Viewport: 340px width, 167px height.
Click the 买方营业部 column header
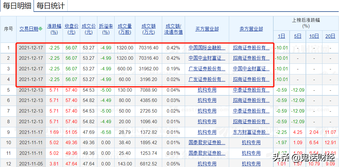tap(207, 29)
